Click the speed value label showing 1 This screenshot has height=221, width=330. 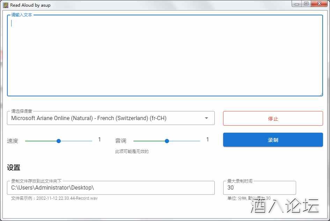tap(100, 139)
